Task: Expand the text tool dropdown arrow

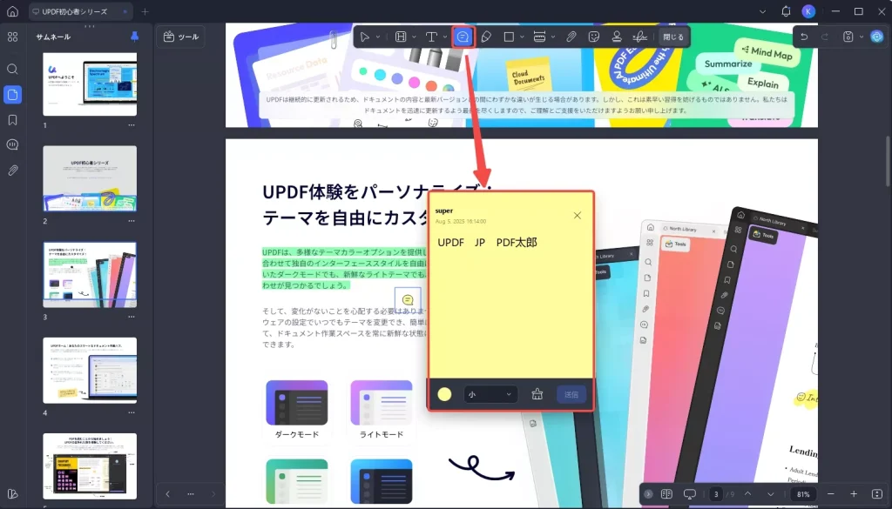Action: click(445, 37)
